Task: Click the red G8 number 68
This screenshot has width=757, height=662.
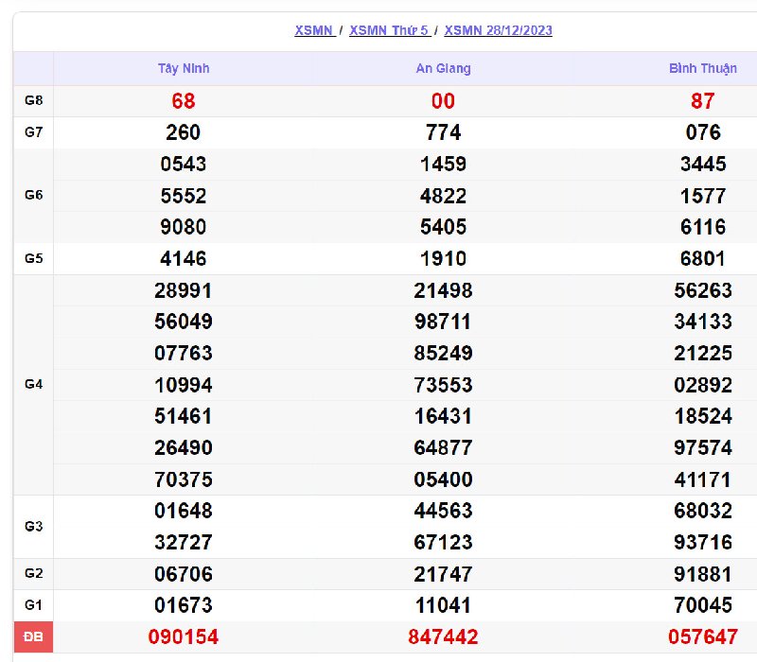Action: click(184, 101)
